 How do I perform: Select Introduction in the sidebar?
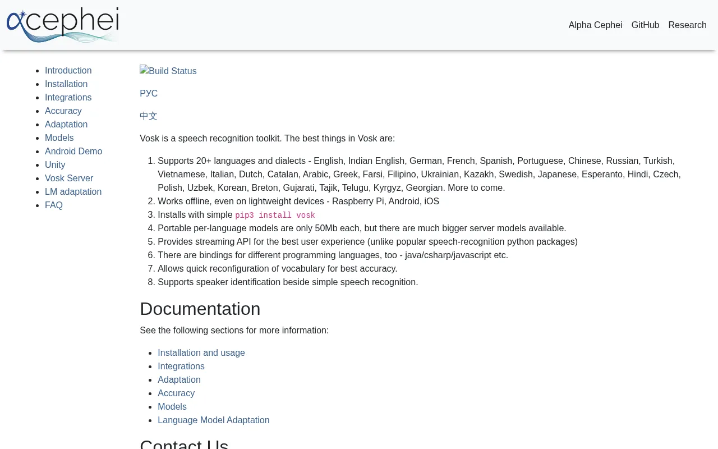tap(68, 71)
